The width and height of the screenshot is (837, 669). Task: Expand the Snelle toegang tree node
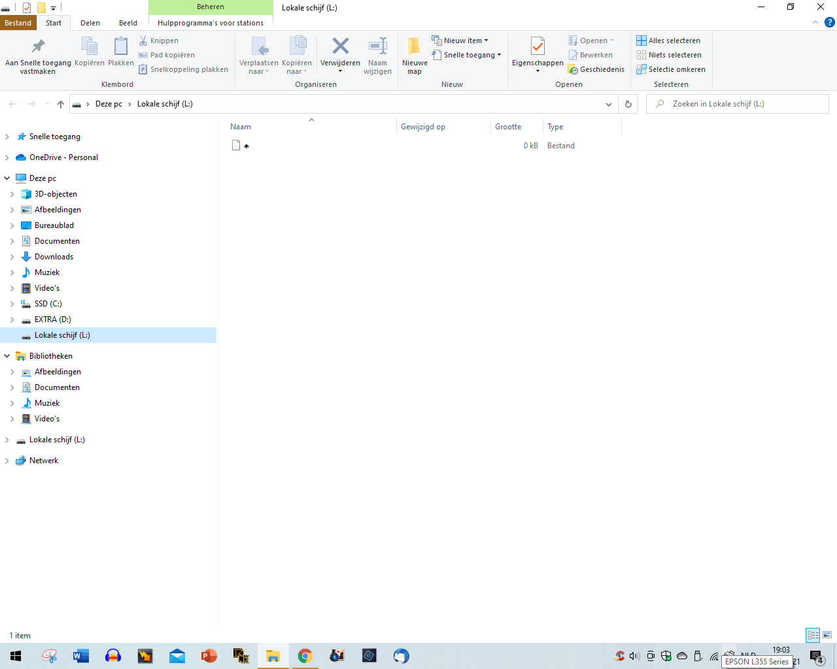[7, 137]
